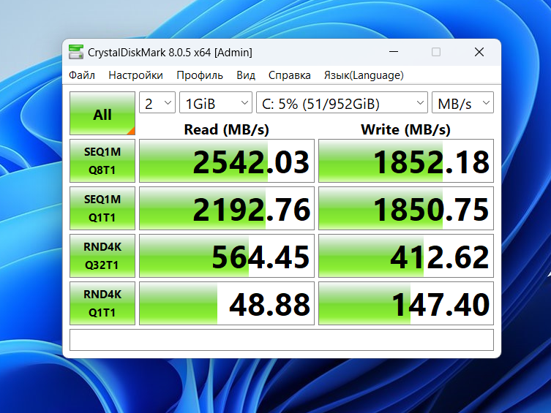Click the SEQ1M Q8T1 write value 1852.18
The width and height of the screenshot is (551, 413).
[x=406, y=161]
